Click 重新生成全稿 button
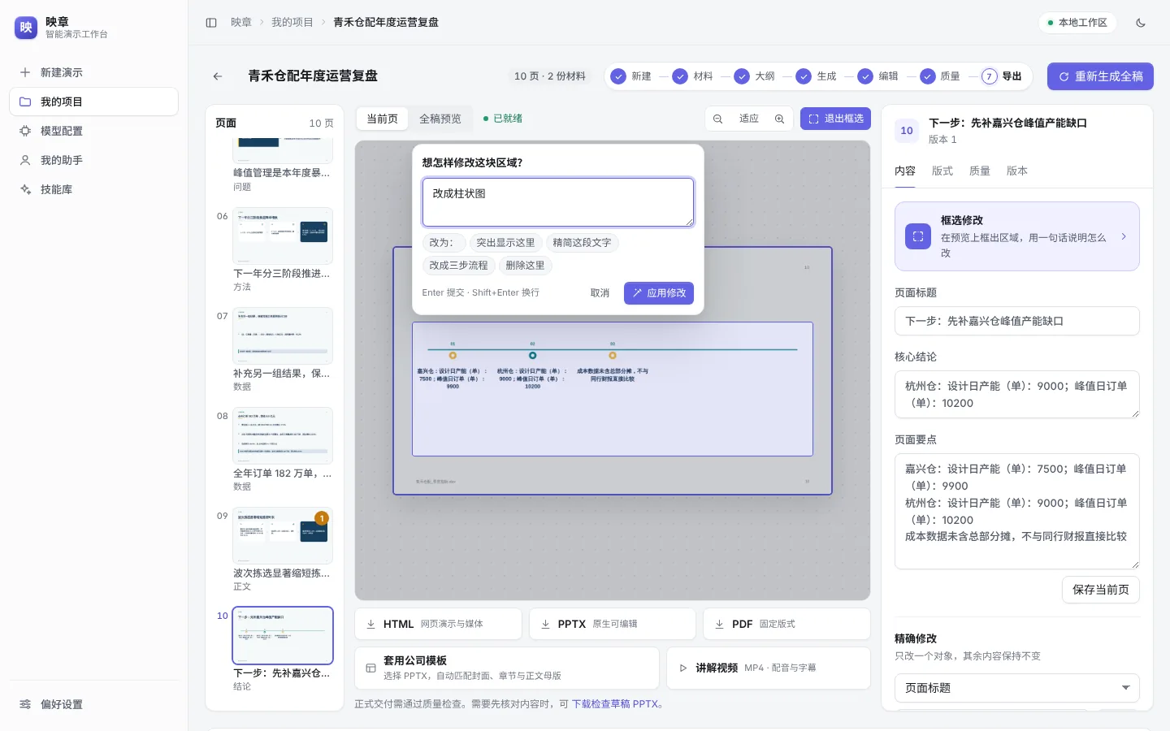 pyautogui.click(x=1100, y=76)
